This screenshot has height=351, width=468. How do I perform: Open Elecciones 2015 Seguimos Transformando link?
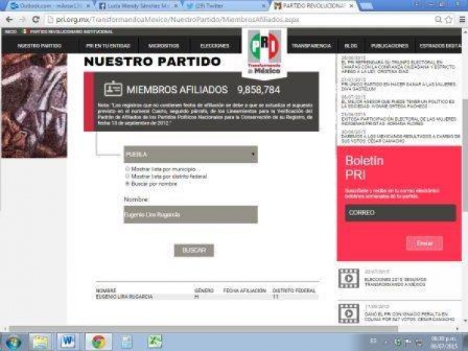(x=396, y=282)
